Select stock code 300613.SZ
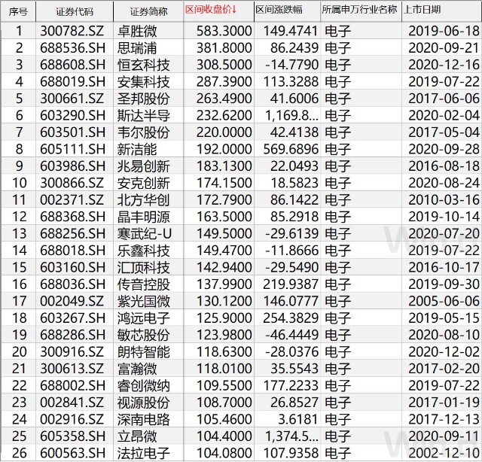482x462 pixels. pos(72,369)
